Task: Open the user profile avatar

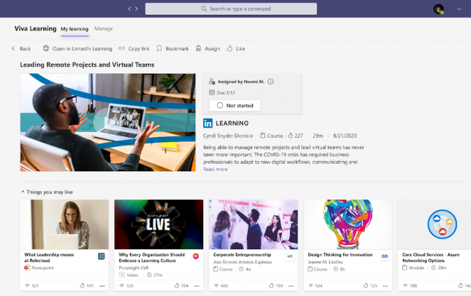Action: 439,9
